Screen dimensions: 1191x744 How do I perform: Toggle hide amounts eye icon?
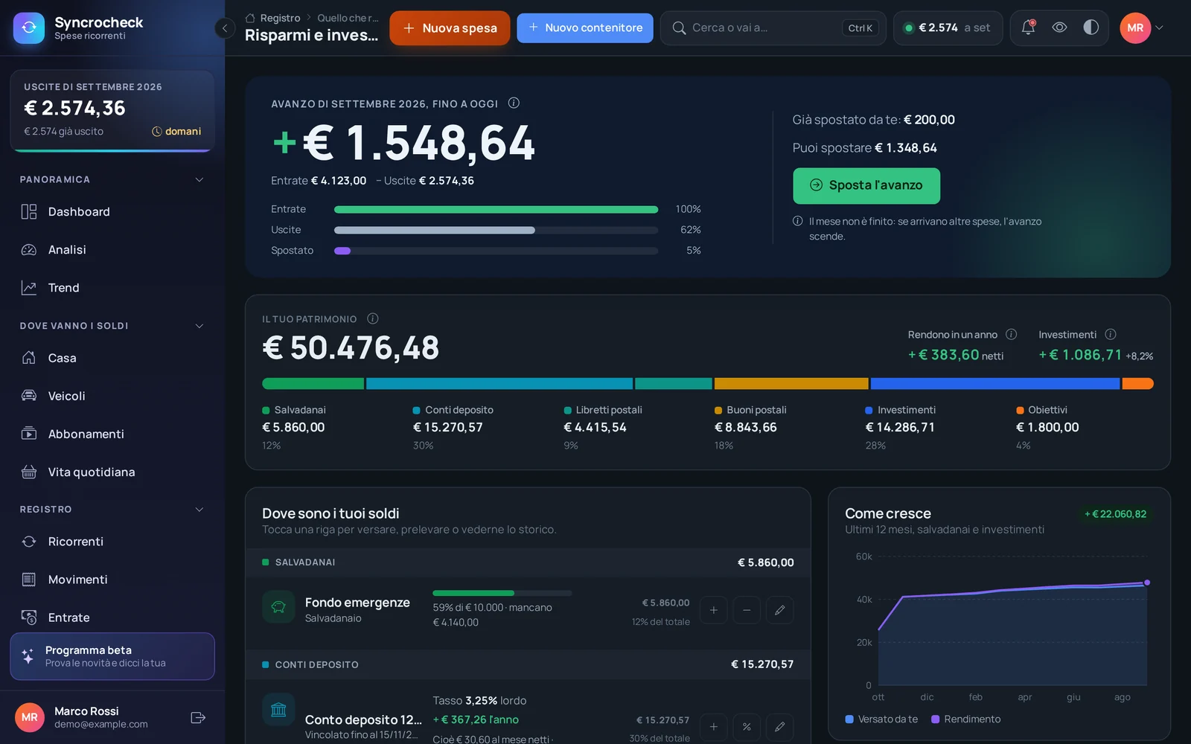[x=1059, y=28]
